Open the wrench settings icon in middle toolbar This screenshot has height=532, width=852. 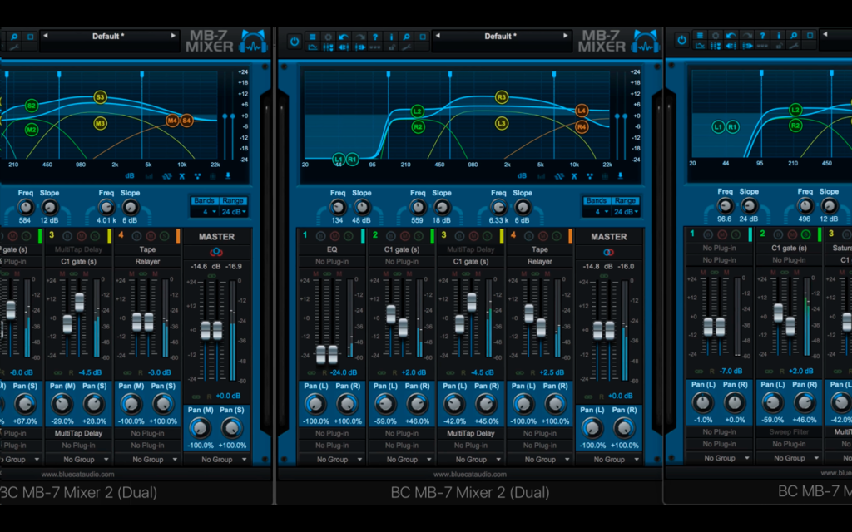[x=406, y=47]
